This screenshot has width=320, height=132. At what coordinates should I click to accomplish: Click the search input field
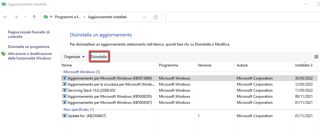pos(243,17)
